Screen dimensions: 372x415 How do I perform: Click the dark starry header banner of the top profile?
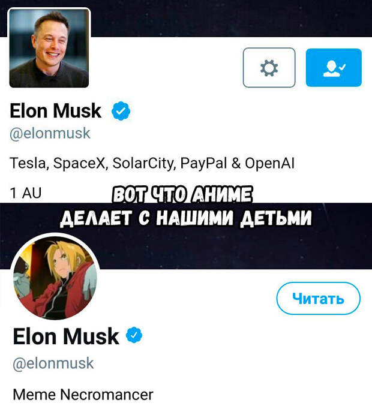coord(230,18)
